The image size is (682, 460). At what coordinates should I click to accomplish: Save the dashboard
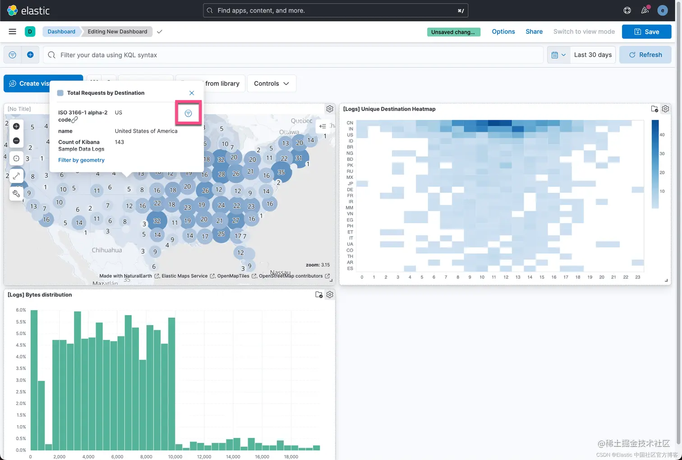tap(646, 32)
